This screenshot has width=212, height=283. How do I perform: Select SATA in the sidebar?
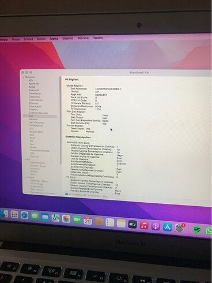32,138
